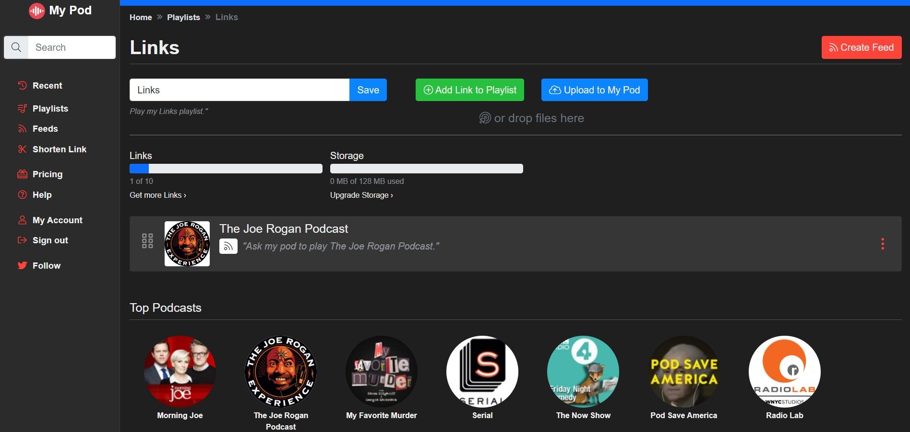910x432 pixels.
Task: Click the Links usage progress bar
Action: pos(226,169)
